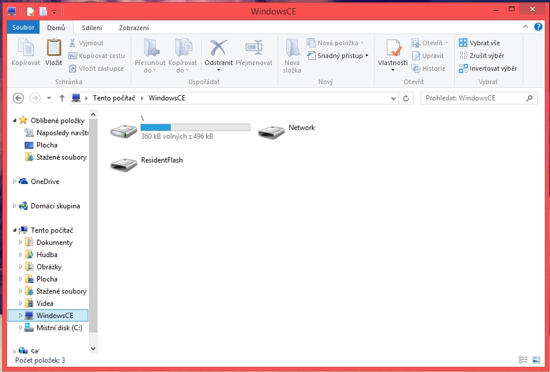Select Kopírovat cestu in the ribbon

97,56
